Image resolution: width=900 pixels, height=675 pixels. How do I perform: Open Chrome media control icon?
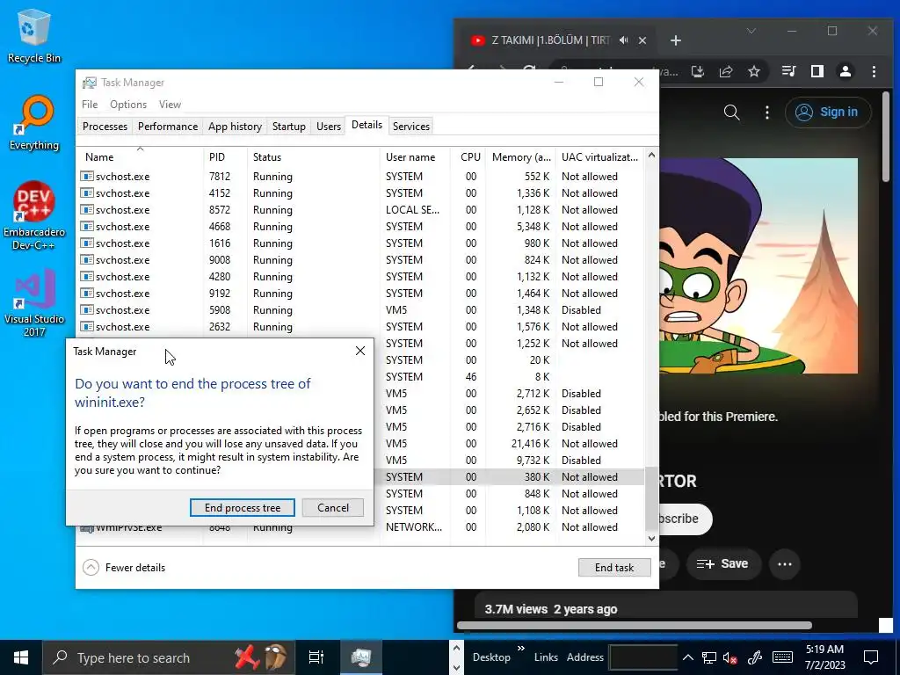pyautogui.click(x=788, y=71)
